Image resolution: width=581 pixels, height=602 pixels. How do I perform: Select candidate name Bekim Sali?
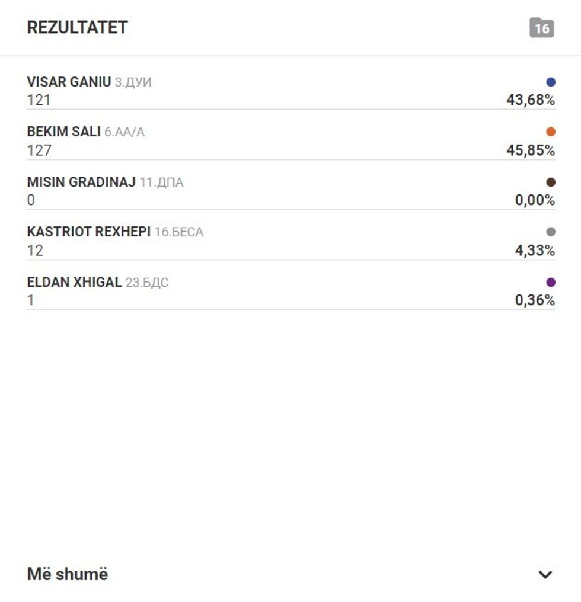[64, 132]
